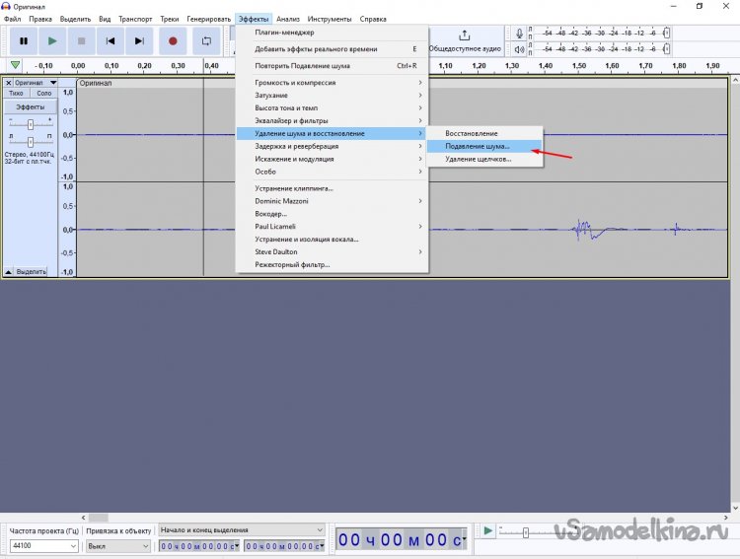This screenshot has width=740, height=559.
Task: Click the Pause playback button
Action: point(23,40)
